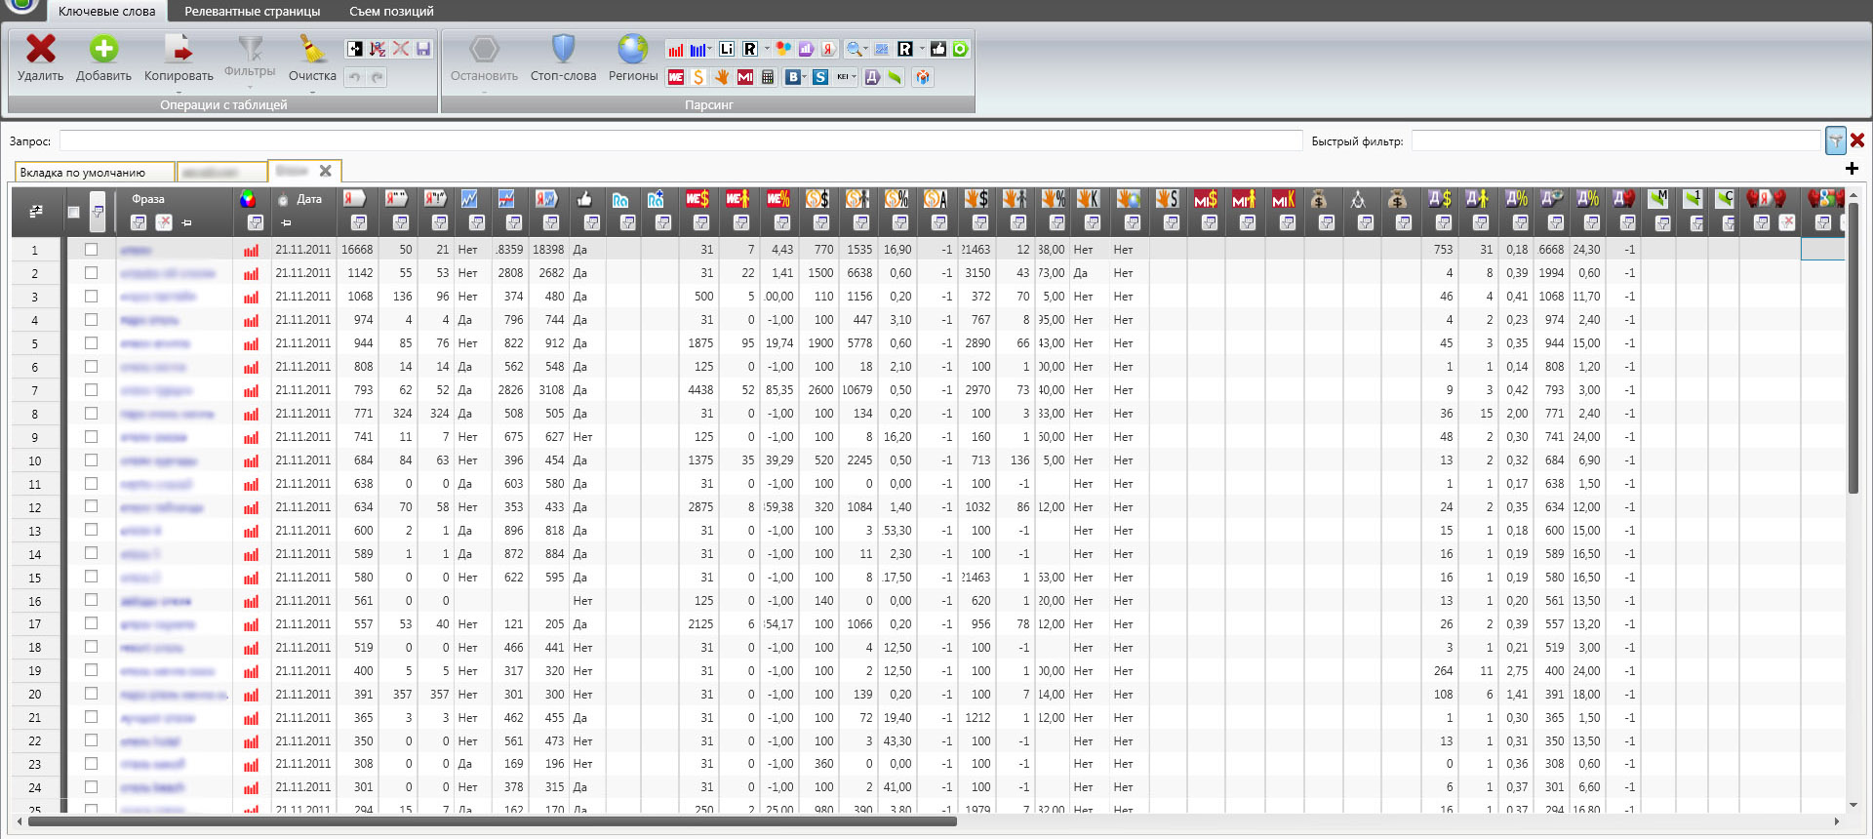The width and height of the screenshot is (1873, 839).
Task: Tick the checkbox in row 20
Action: point(91,694)
